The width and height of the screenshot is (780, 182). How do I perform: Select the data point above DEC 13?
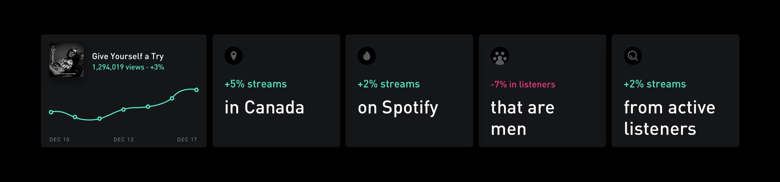(123, 110)
